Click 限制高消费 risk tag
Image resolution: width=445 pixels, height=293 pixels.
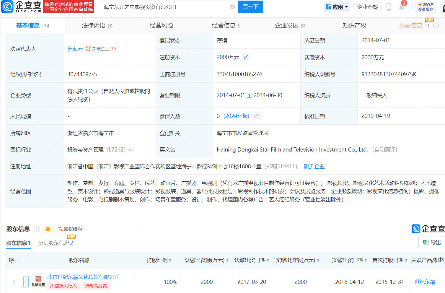(x=96, y=286)
